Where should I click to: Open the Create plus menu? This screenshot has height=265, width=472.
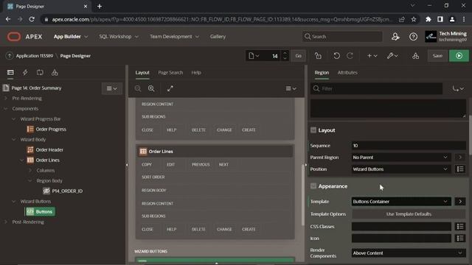click(372, 56)
